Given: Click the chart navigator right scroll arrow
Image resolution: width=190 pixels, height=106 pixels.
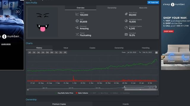Looking at the screenshot, I should click(x=157, y=90).
